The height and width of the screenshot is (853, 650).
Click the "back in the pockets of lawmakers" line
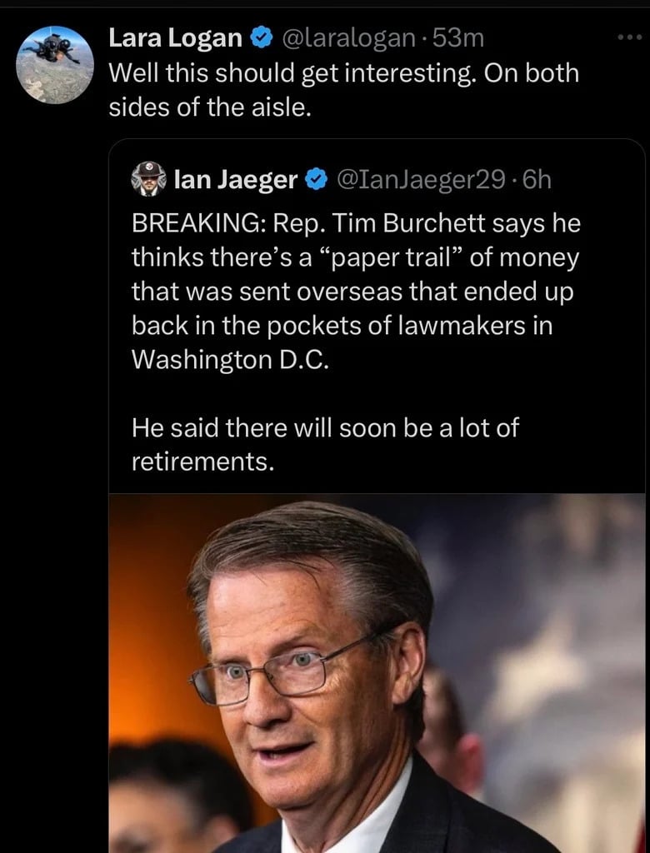pos(342,327)
